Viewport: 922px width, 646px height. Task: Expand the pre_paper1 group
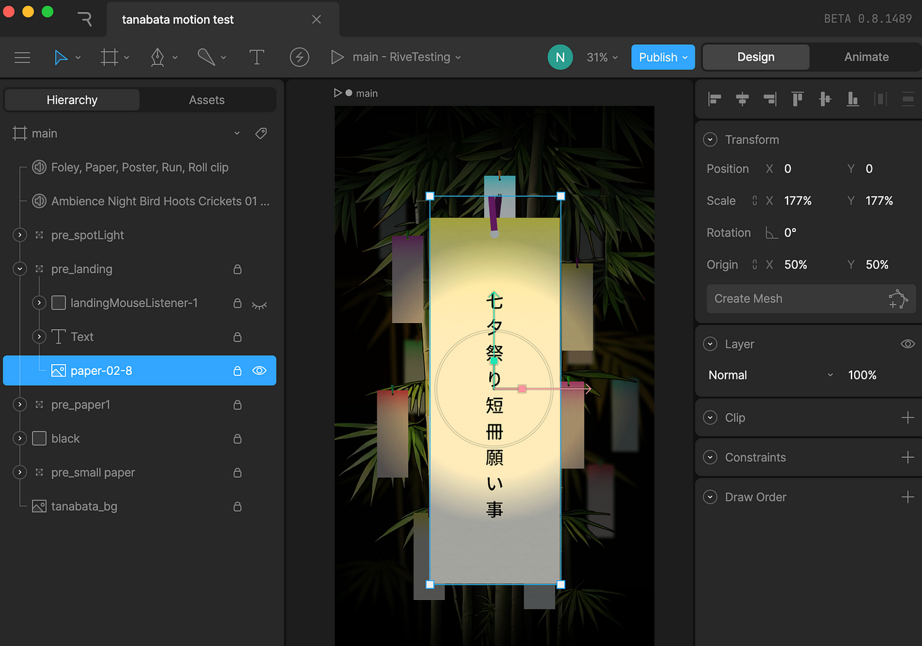pos(20,405)
